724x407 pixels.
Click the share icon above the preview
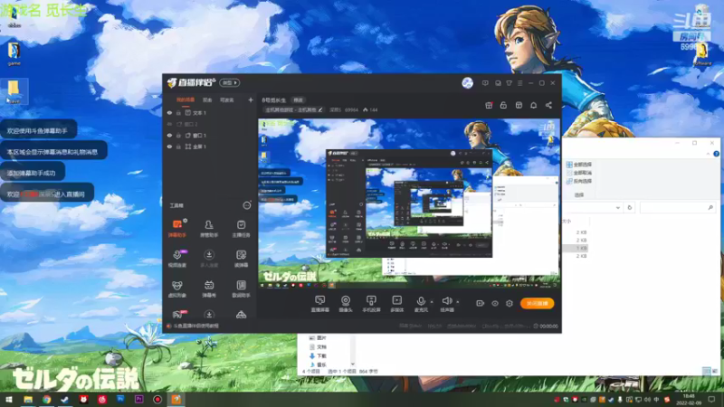(x=548, y=105)
